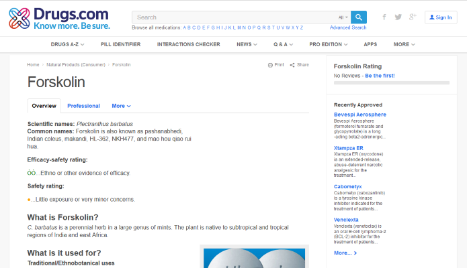The height and width of the screenshot is (268, 467).
Task: Click the Drugs.com logo
Action: tap(59, 18)
